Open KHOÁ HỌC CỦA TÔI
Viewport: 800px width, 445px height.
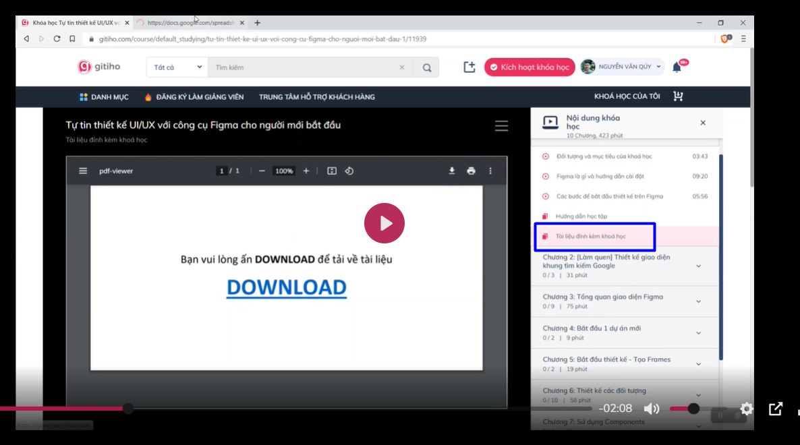pos(627,96)
